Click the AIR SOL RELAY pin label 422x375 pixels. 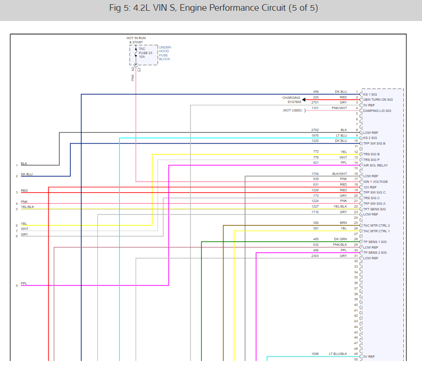click(x=375, y=165)
